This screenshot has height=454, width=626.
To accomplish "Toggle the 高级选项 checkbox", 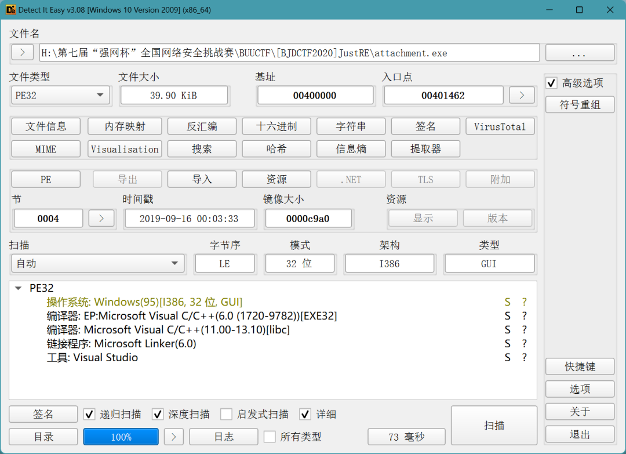I will [x=551, y=83].
